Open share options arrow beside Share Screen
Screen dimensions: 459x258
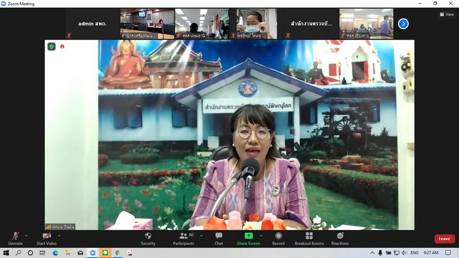click(261, 236)
